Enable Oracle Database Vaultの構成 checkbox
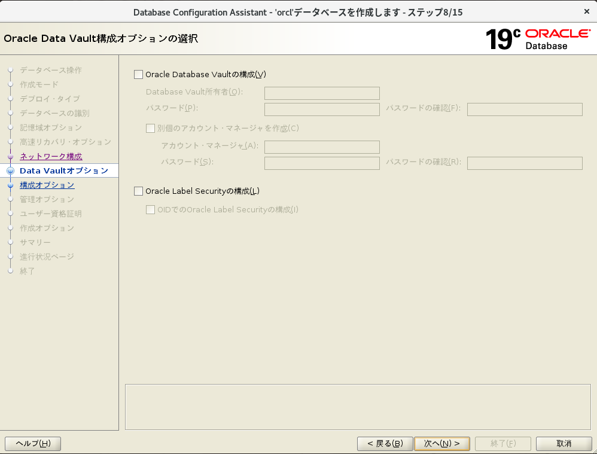 139,75
